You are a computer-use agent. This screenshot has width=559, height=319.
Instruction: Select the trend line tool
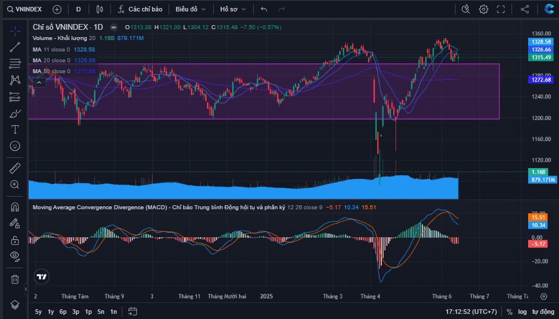tap(15, 47)
